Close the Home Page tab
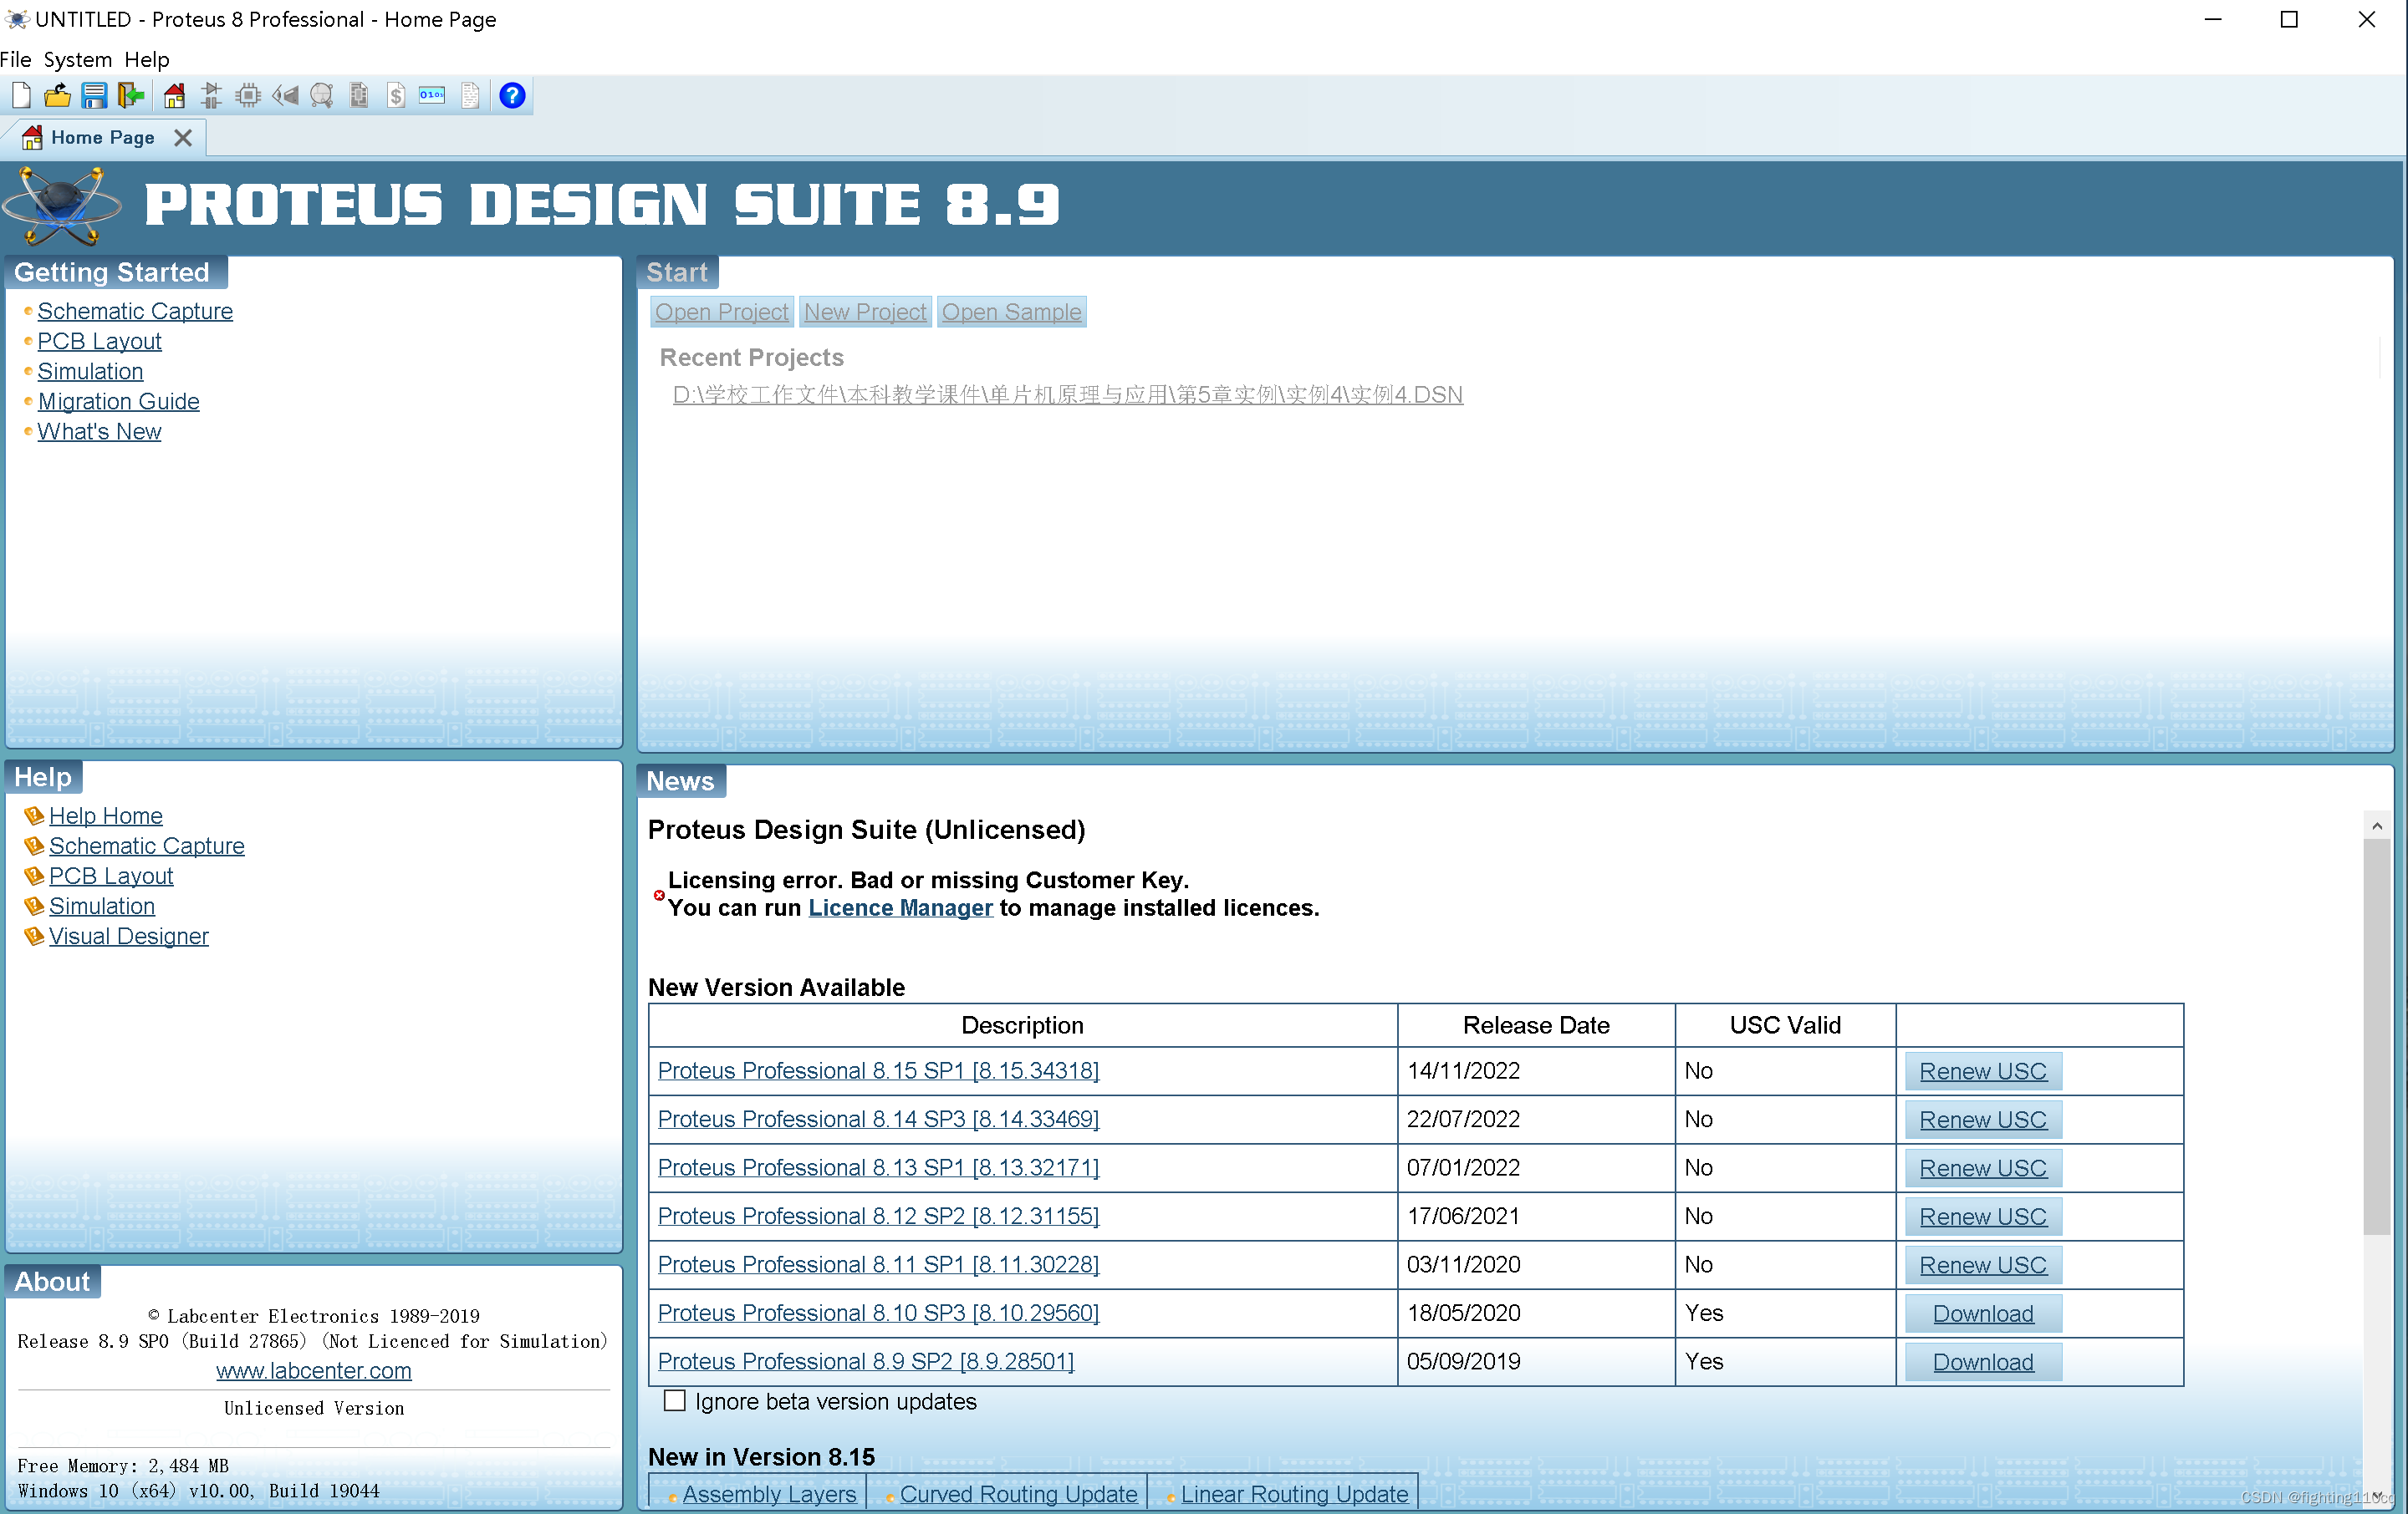This screenshot has width=2408, height=1514. (183, 138)
